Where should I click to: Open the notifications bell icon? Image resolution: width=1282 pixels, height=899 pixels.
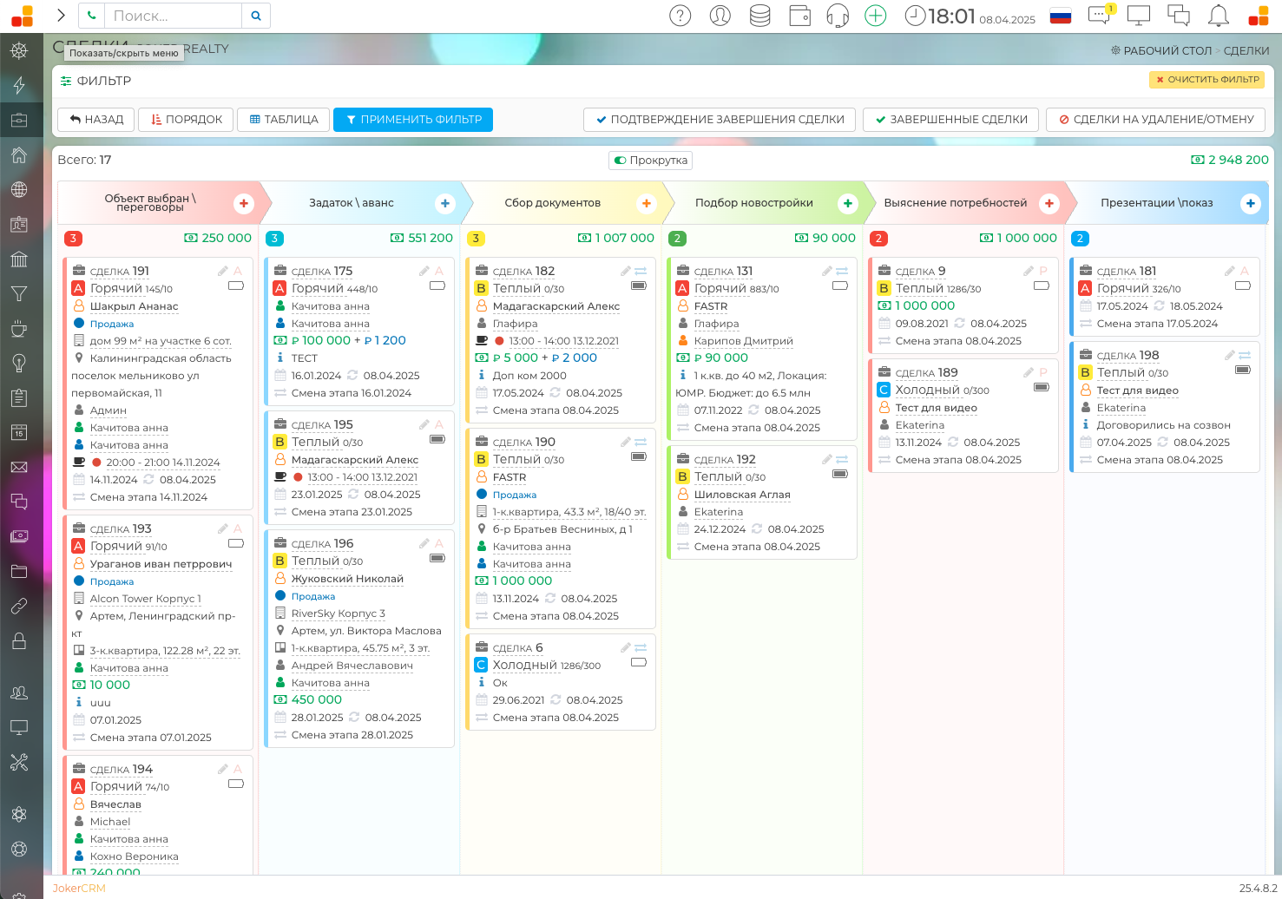click(1219, 16)
